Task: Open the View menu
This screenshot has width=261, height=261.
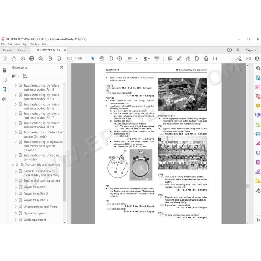Action: (17, 44)
